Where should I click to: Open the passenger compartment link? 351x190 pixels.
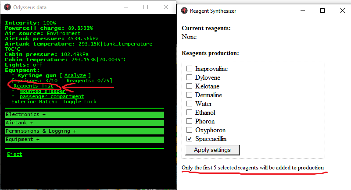tap(52, 96)
